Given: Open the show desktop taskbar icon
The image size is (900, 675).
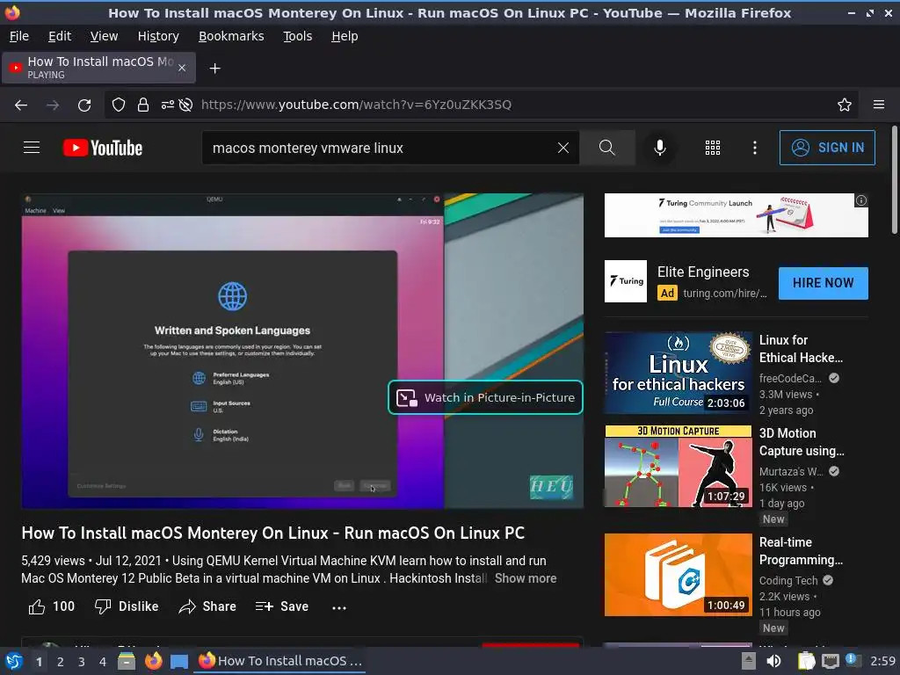Looking at the screenshot, I should point(179,661).
